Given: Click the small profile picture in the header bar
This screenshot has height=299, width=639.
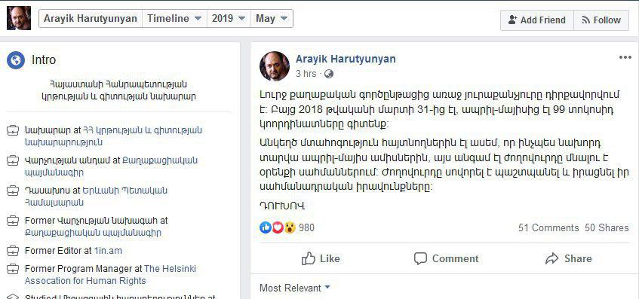Looking at the screenshot, I should pyautogui.click(x=19, y=18).
